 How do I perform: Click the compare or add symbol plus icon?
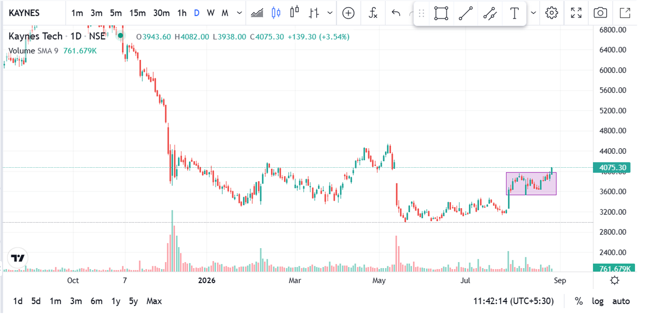coord(349,13)
